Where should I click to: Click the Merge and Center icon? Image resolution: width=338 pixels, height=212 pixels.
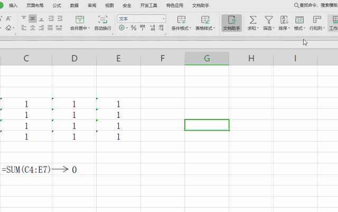[80, 20]
